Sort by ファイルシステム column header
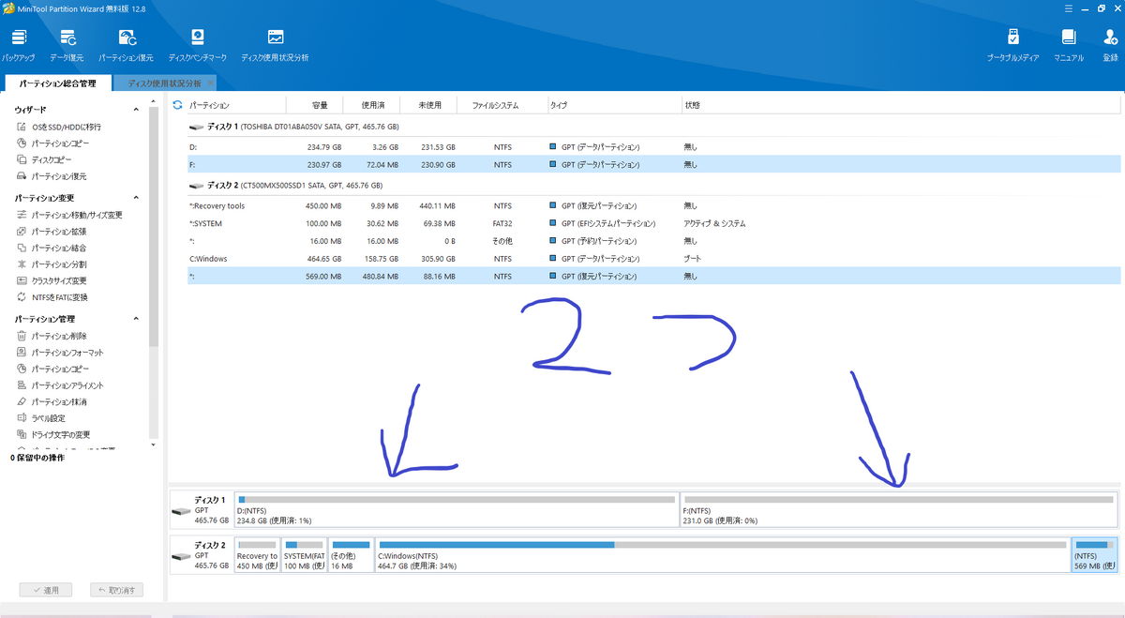This screenshot has width=1125, height=618. (502, 105)
